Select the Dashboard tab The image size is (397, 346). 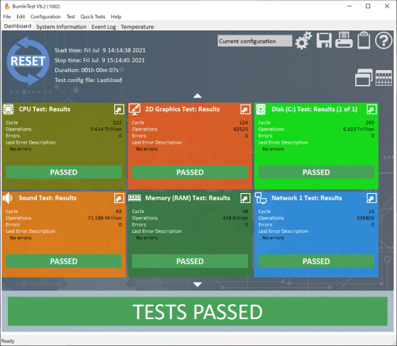18,26
